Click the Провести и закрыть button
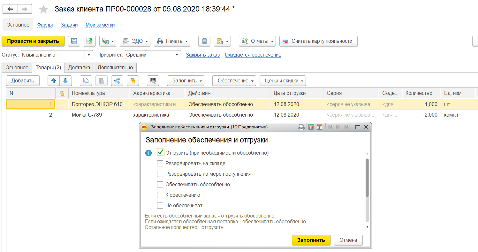 [33, 41]
